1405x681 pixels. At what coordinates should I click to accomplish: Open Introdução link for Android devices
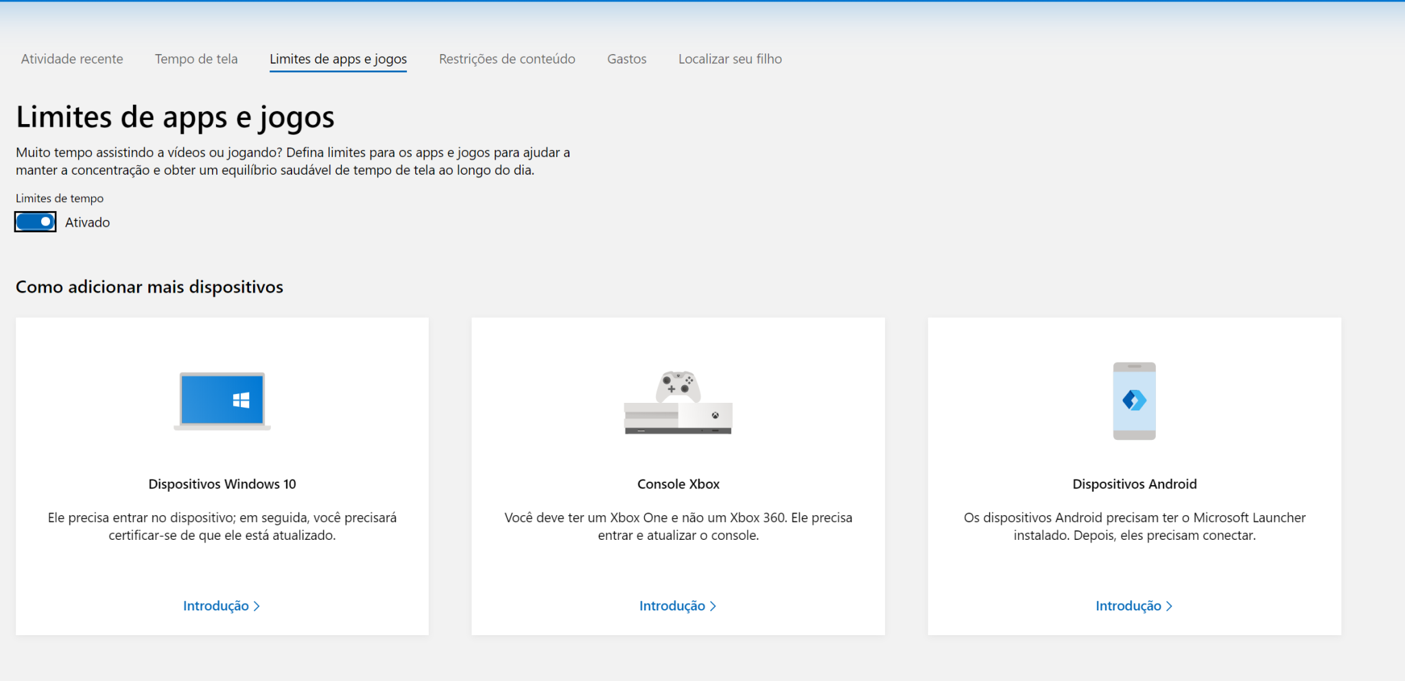(1134, 606)
